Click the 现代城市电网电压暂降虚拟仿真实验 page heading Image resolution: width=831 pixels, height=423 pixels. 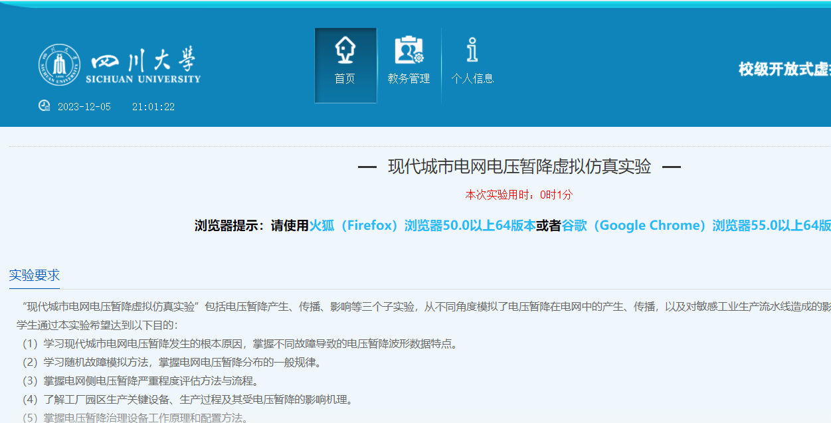[x=519, y=167]
